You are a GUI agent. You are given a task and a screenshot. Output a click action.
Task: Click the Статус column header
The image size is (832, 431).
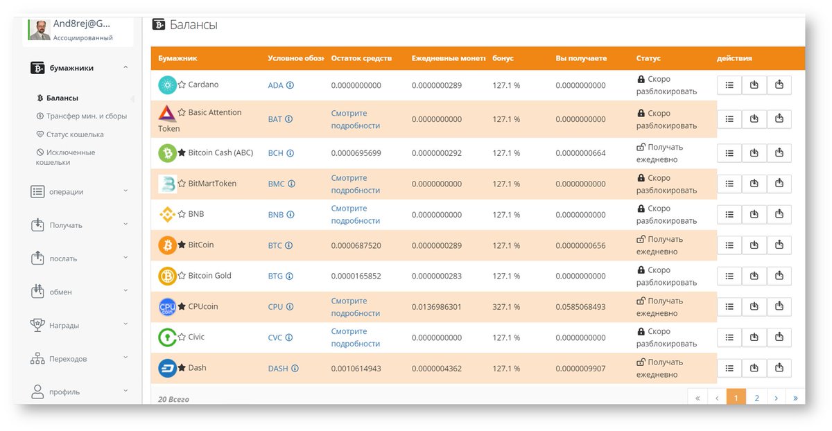[x=648, y=58]
